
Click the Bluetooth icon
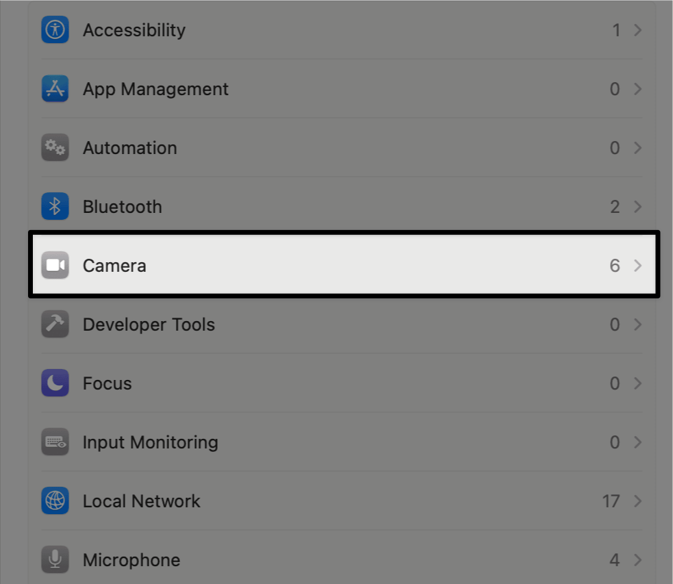click(x=55, y=206)
